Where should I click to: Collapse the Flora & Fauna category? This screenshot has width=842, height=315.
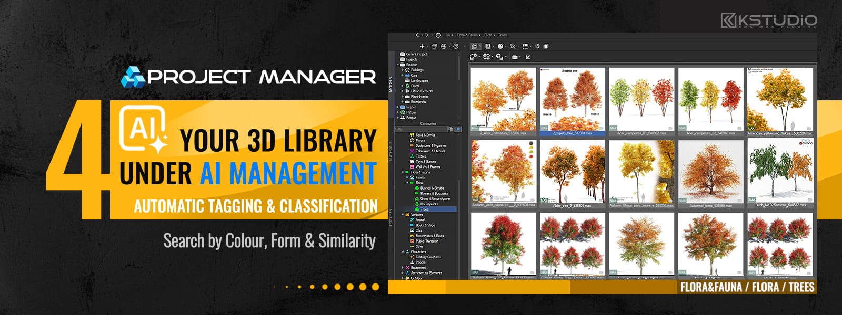(403, 172)
